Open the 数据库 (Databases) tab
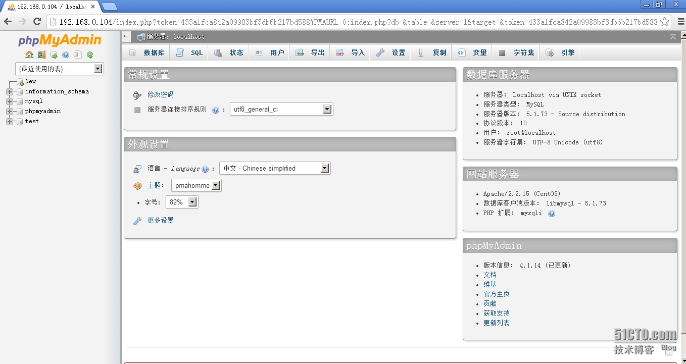686x364 pixels. pos(146,53)
